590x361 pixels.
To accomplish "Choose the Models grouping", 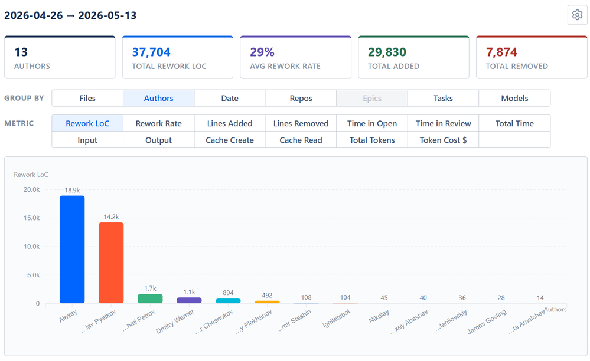I will click(x=514, y=98).
